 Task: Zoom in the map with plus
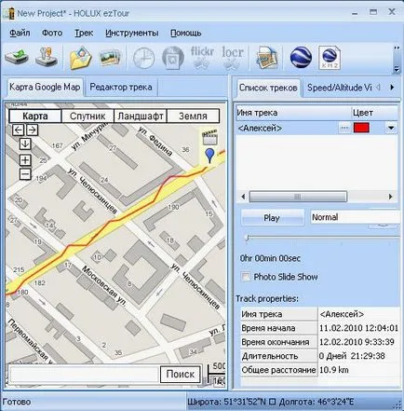(25, 160)
